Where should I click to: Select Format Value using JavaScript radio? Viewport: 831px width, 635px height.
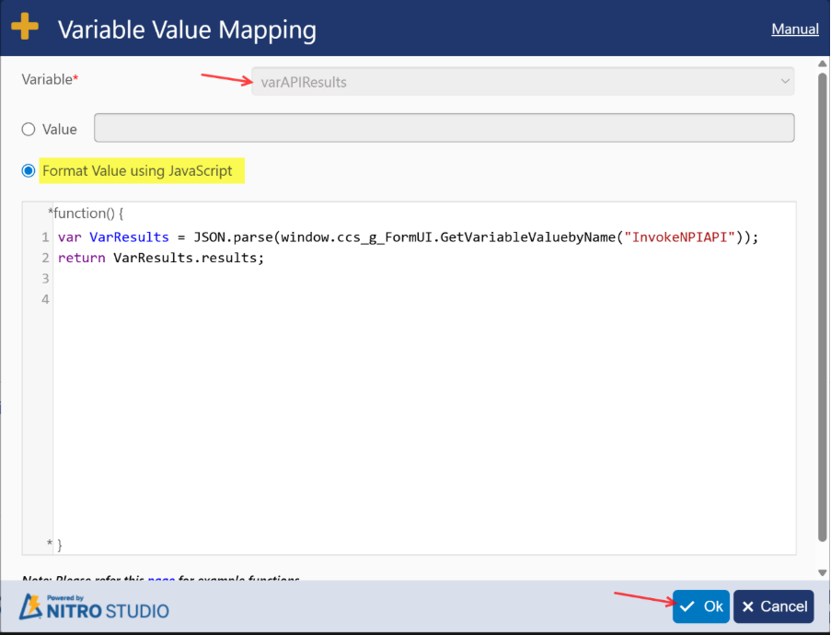(x=29, y=171)
